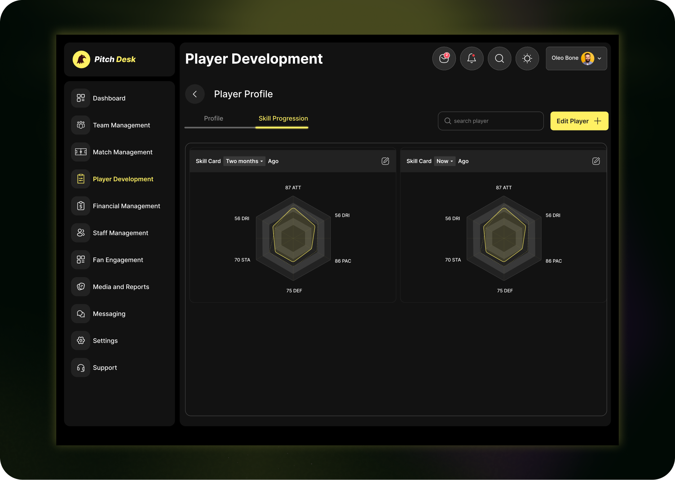Screen dimensions: 675x480
Task: Click the Player Development clipboard icon
Action: (x=81, y=179)
